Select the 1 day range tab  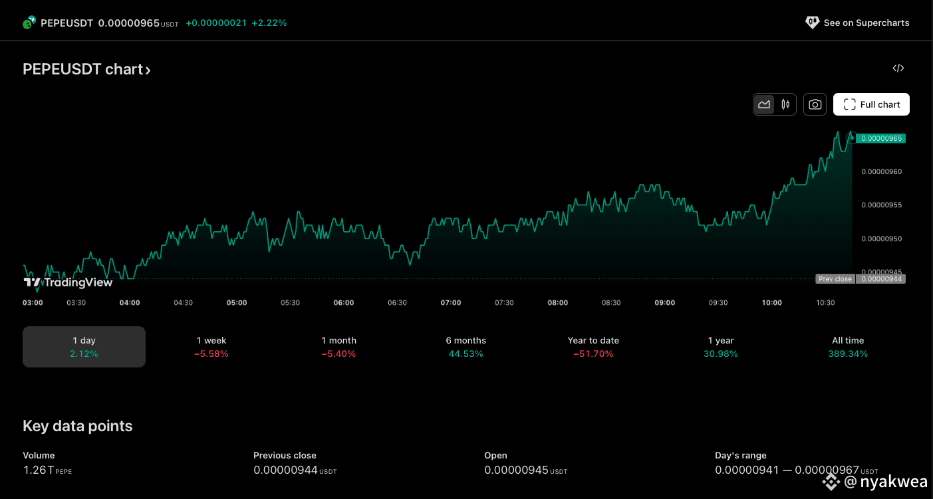pos(84,347)
